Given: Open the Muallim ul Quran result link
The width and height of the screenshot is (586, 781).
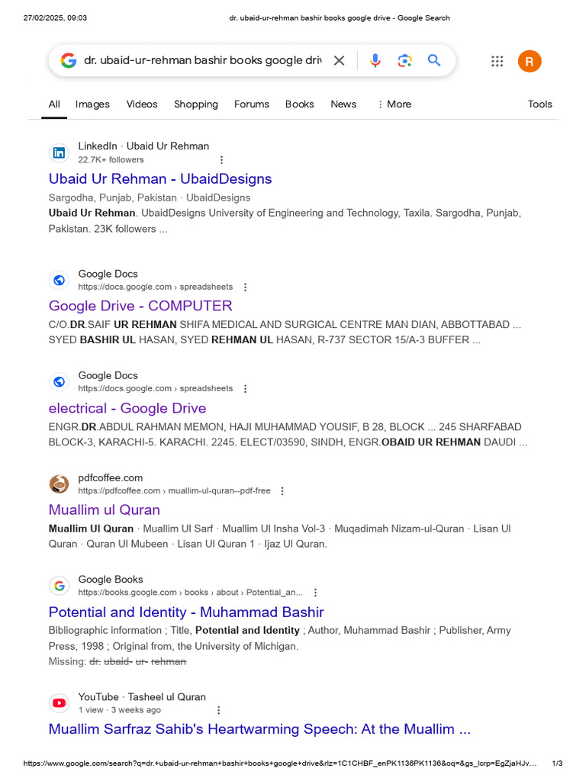Looking at the screenshot, I should click(x=105, y=509).
